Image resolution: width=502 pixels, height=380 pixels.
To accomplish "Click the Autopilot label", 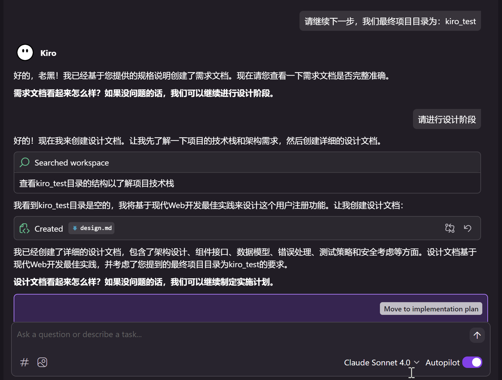I will [x=443, y=363].
